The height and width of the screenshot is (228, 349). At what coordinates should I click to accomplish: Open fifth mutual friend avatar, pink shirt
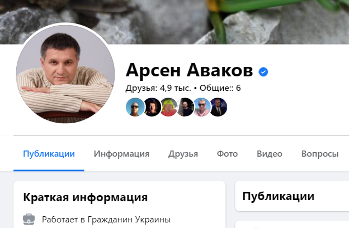202,107
